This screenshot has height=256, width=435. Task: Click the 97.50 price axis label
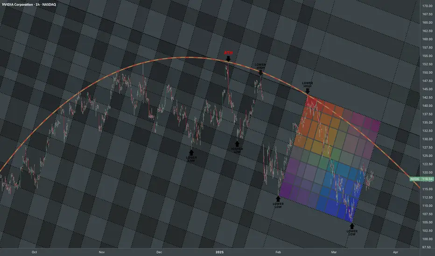click(428, 247)
